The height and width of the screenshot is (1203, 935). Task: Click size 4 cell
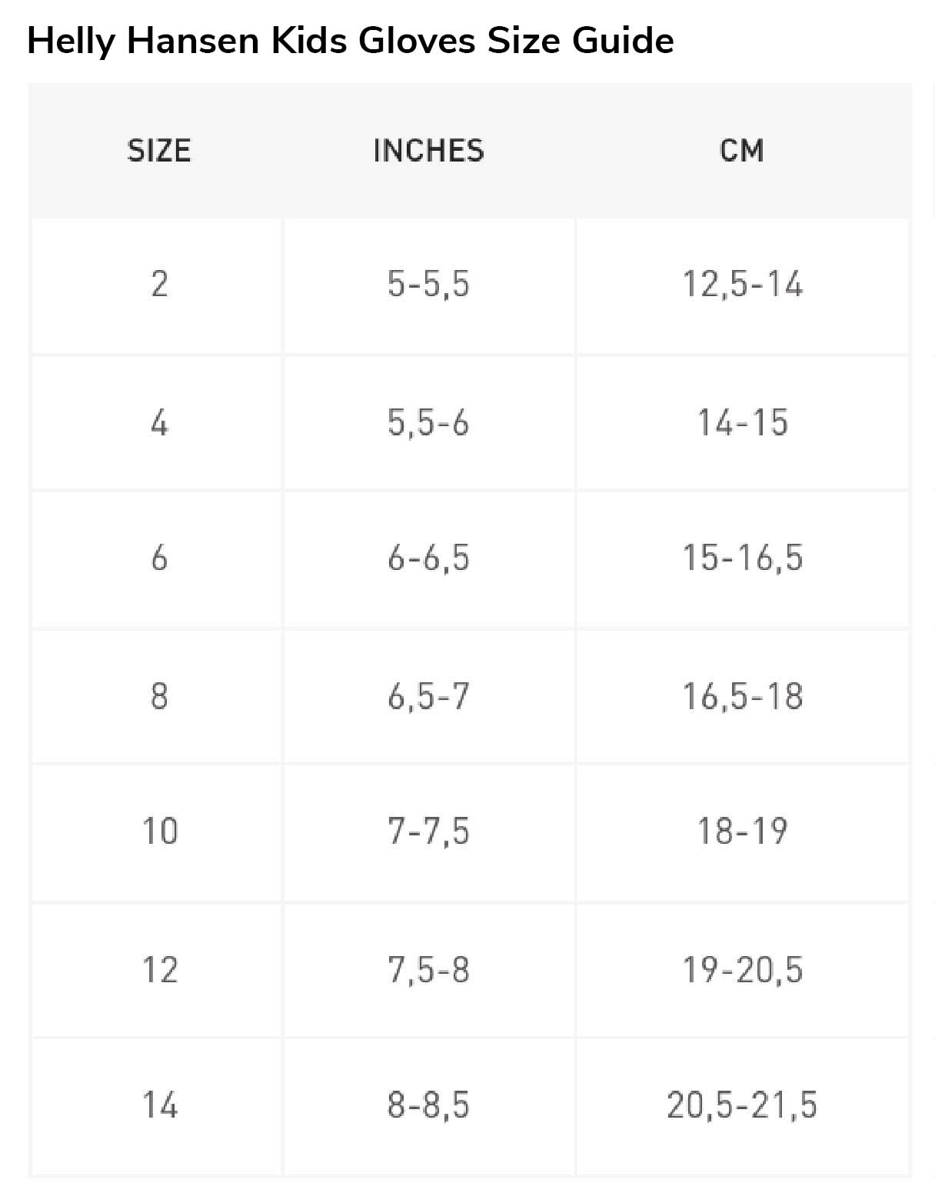tap(157, 422)
